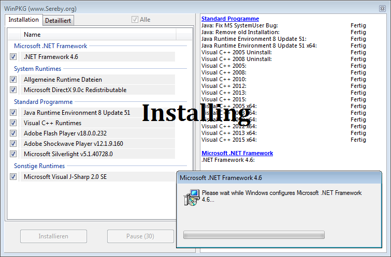
Task: Toggle Microsoft DirectX 9.0c Redistributable checkbox
Action: [x=13, y=90]
